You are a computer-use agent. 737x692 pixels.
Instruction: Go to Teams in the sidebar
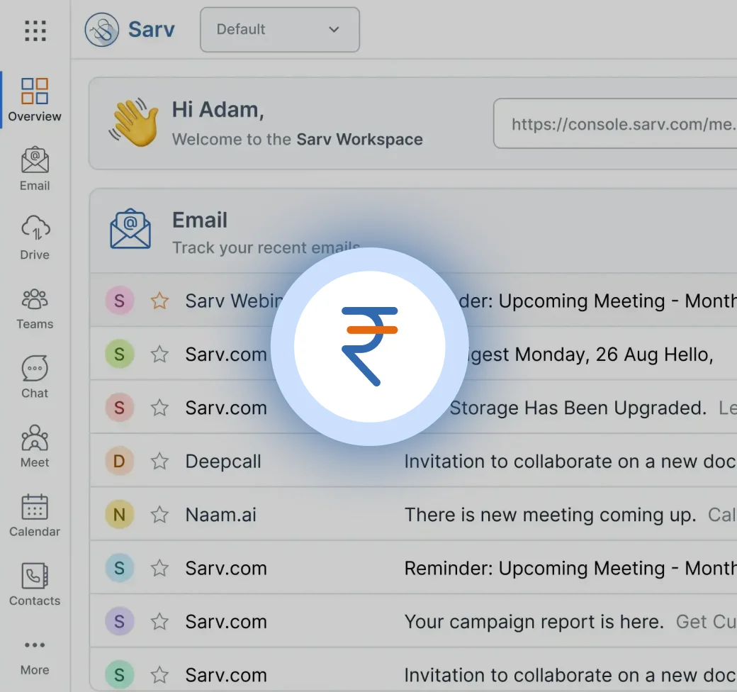pos(35,309)
